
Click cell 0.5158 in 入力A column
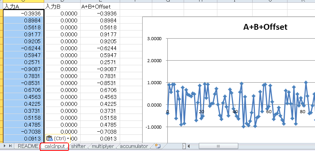point(24,117)
